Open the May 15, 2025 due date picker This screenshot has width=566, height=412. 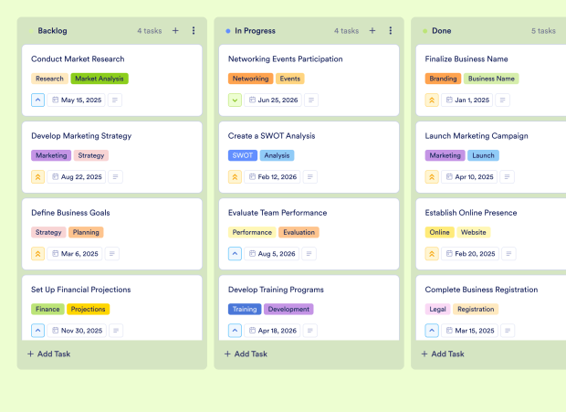[77, 100]
